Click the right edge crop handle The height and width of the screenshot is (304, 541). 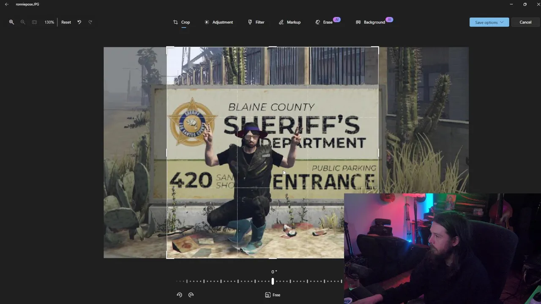tap(378, 153)
